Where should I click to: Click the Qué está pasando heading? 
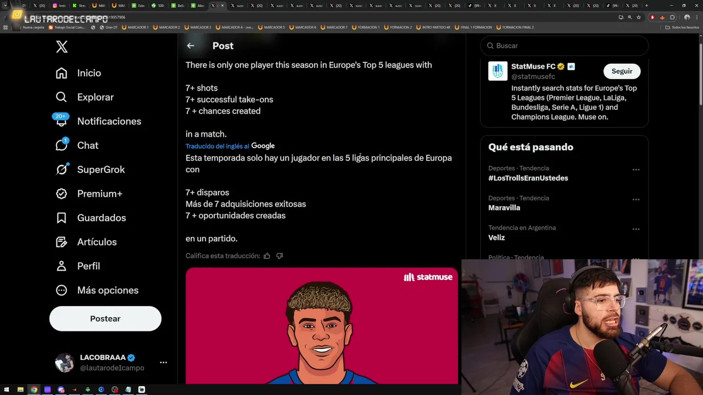pos(531,147)
